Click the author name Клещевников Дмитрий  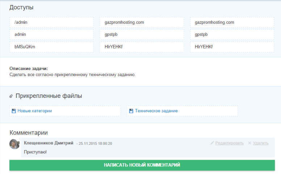pyautogui.click(x=49, y=143)
